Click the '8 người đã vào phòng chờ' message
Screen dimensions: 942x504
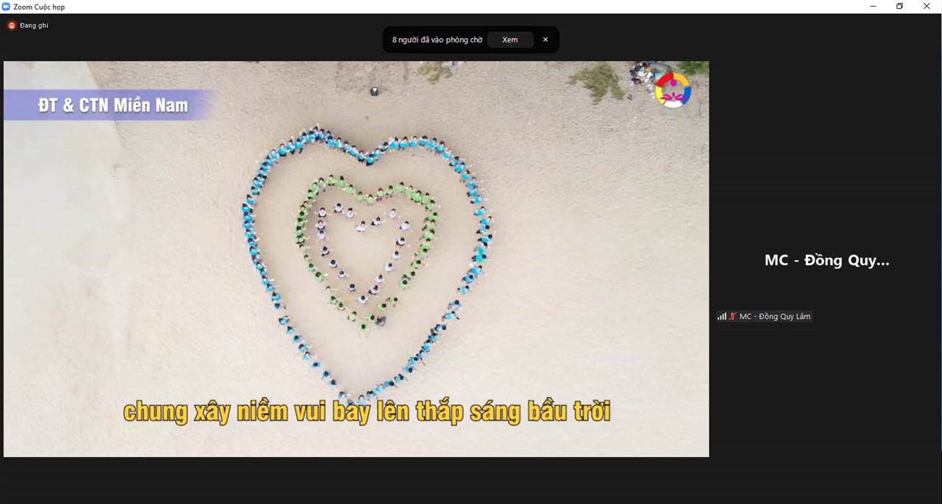click(437, 40)
